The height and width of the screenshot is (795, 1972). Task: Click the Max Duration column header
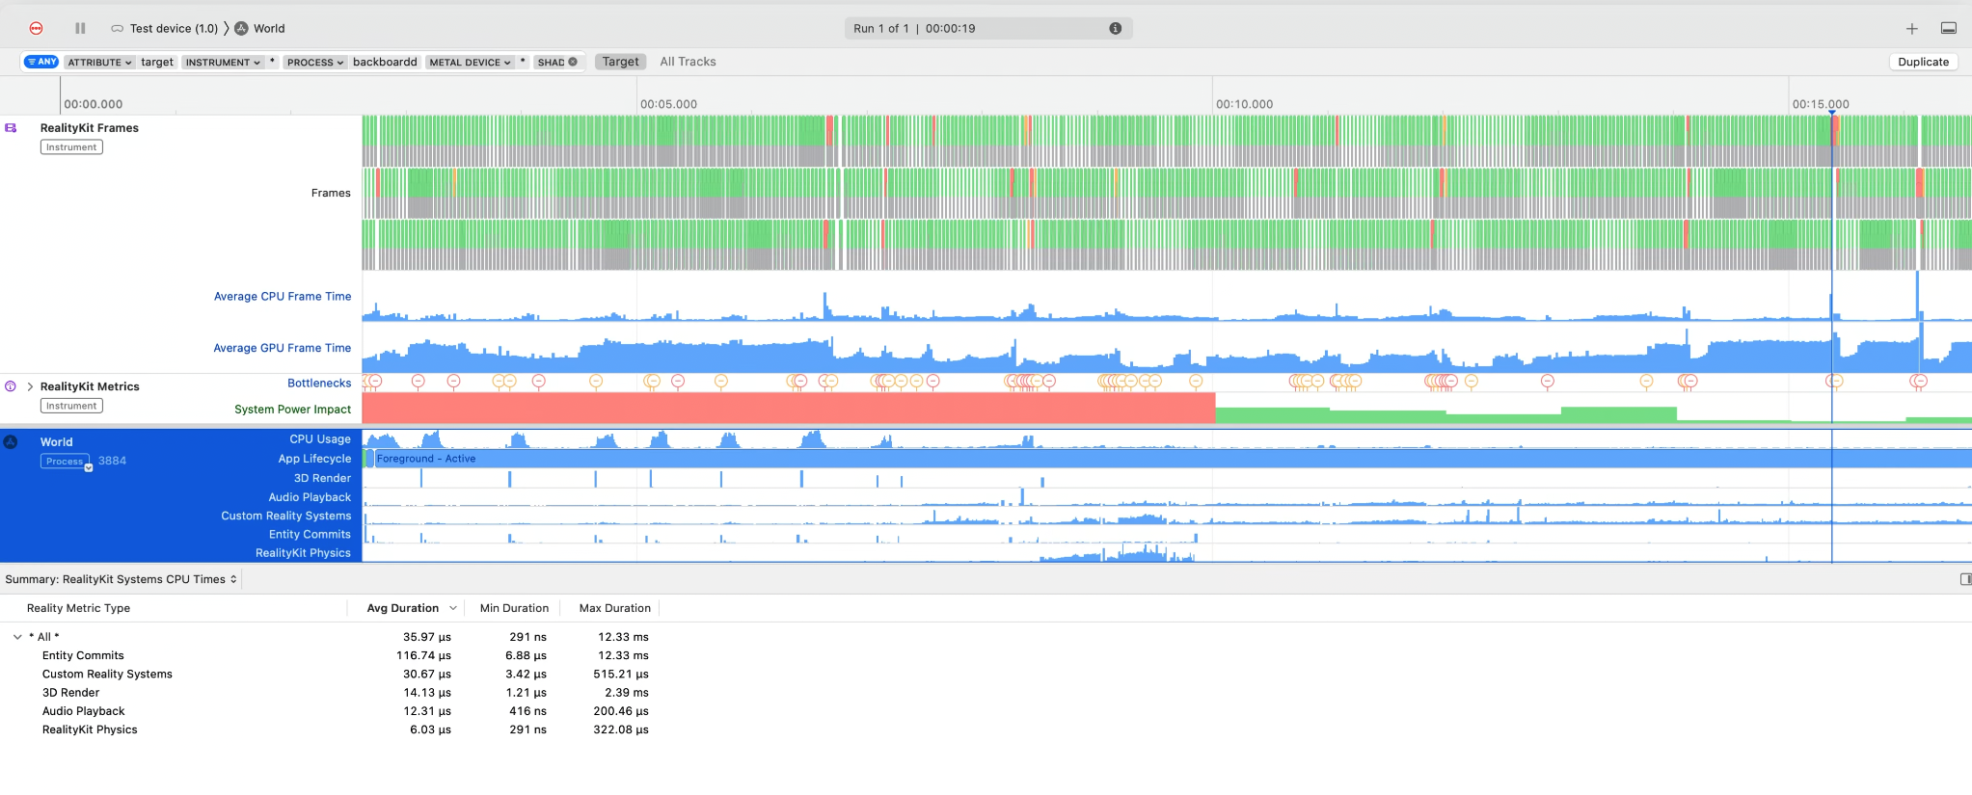[614, 608]
